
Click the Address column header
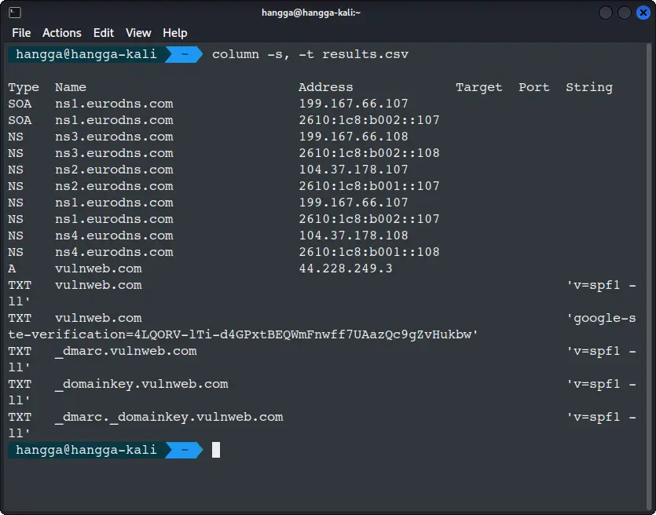(x=325, y=87)
